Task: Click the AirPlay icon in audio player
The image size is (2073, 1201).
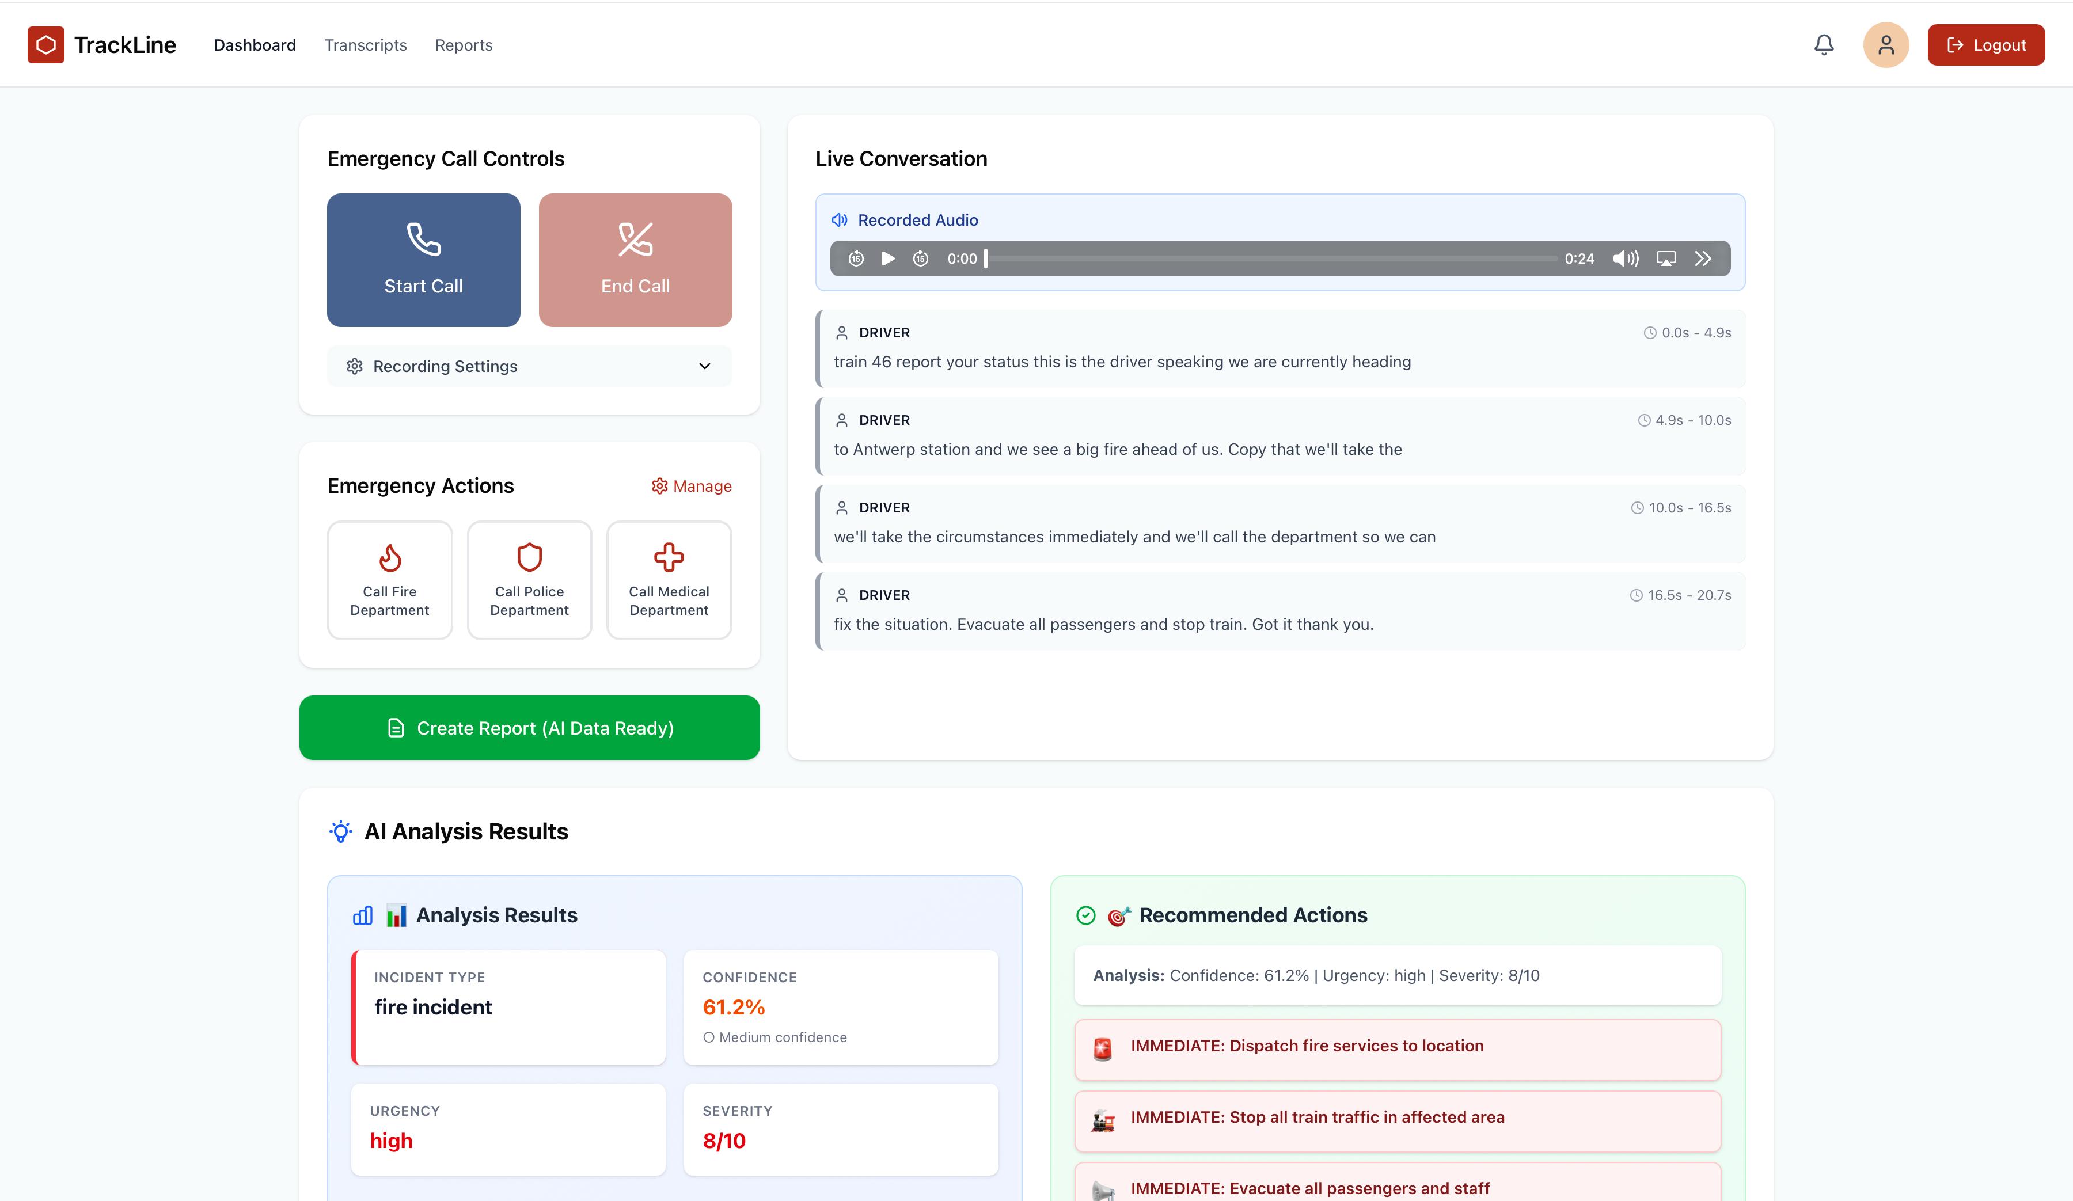Action: click(1666, 259)
